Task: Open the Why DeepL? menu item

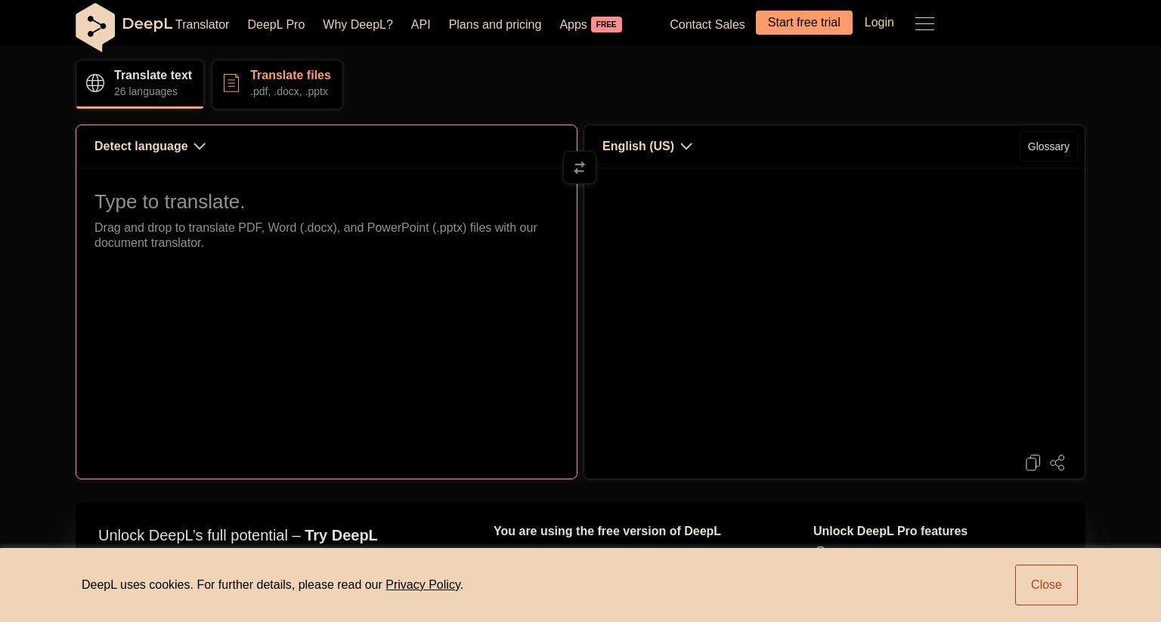Action: coord(358,25)
